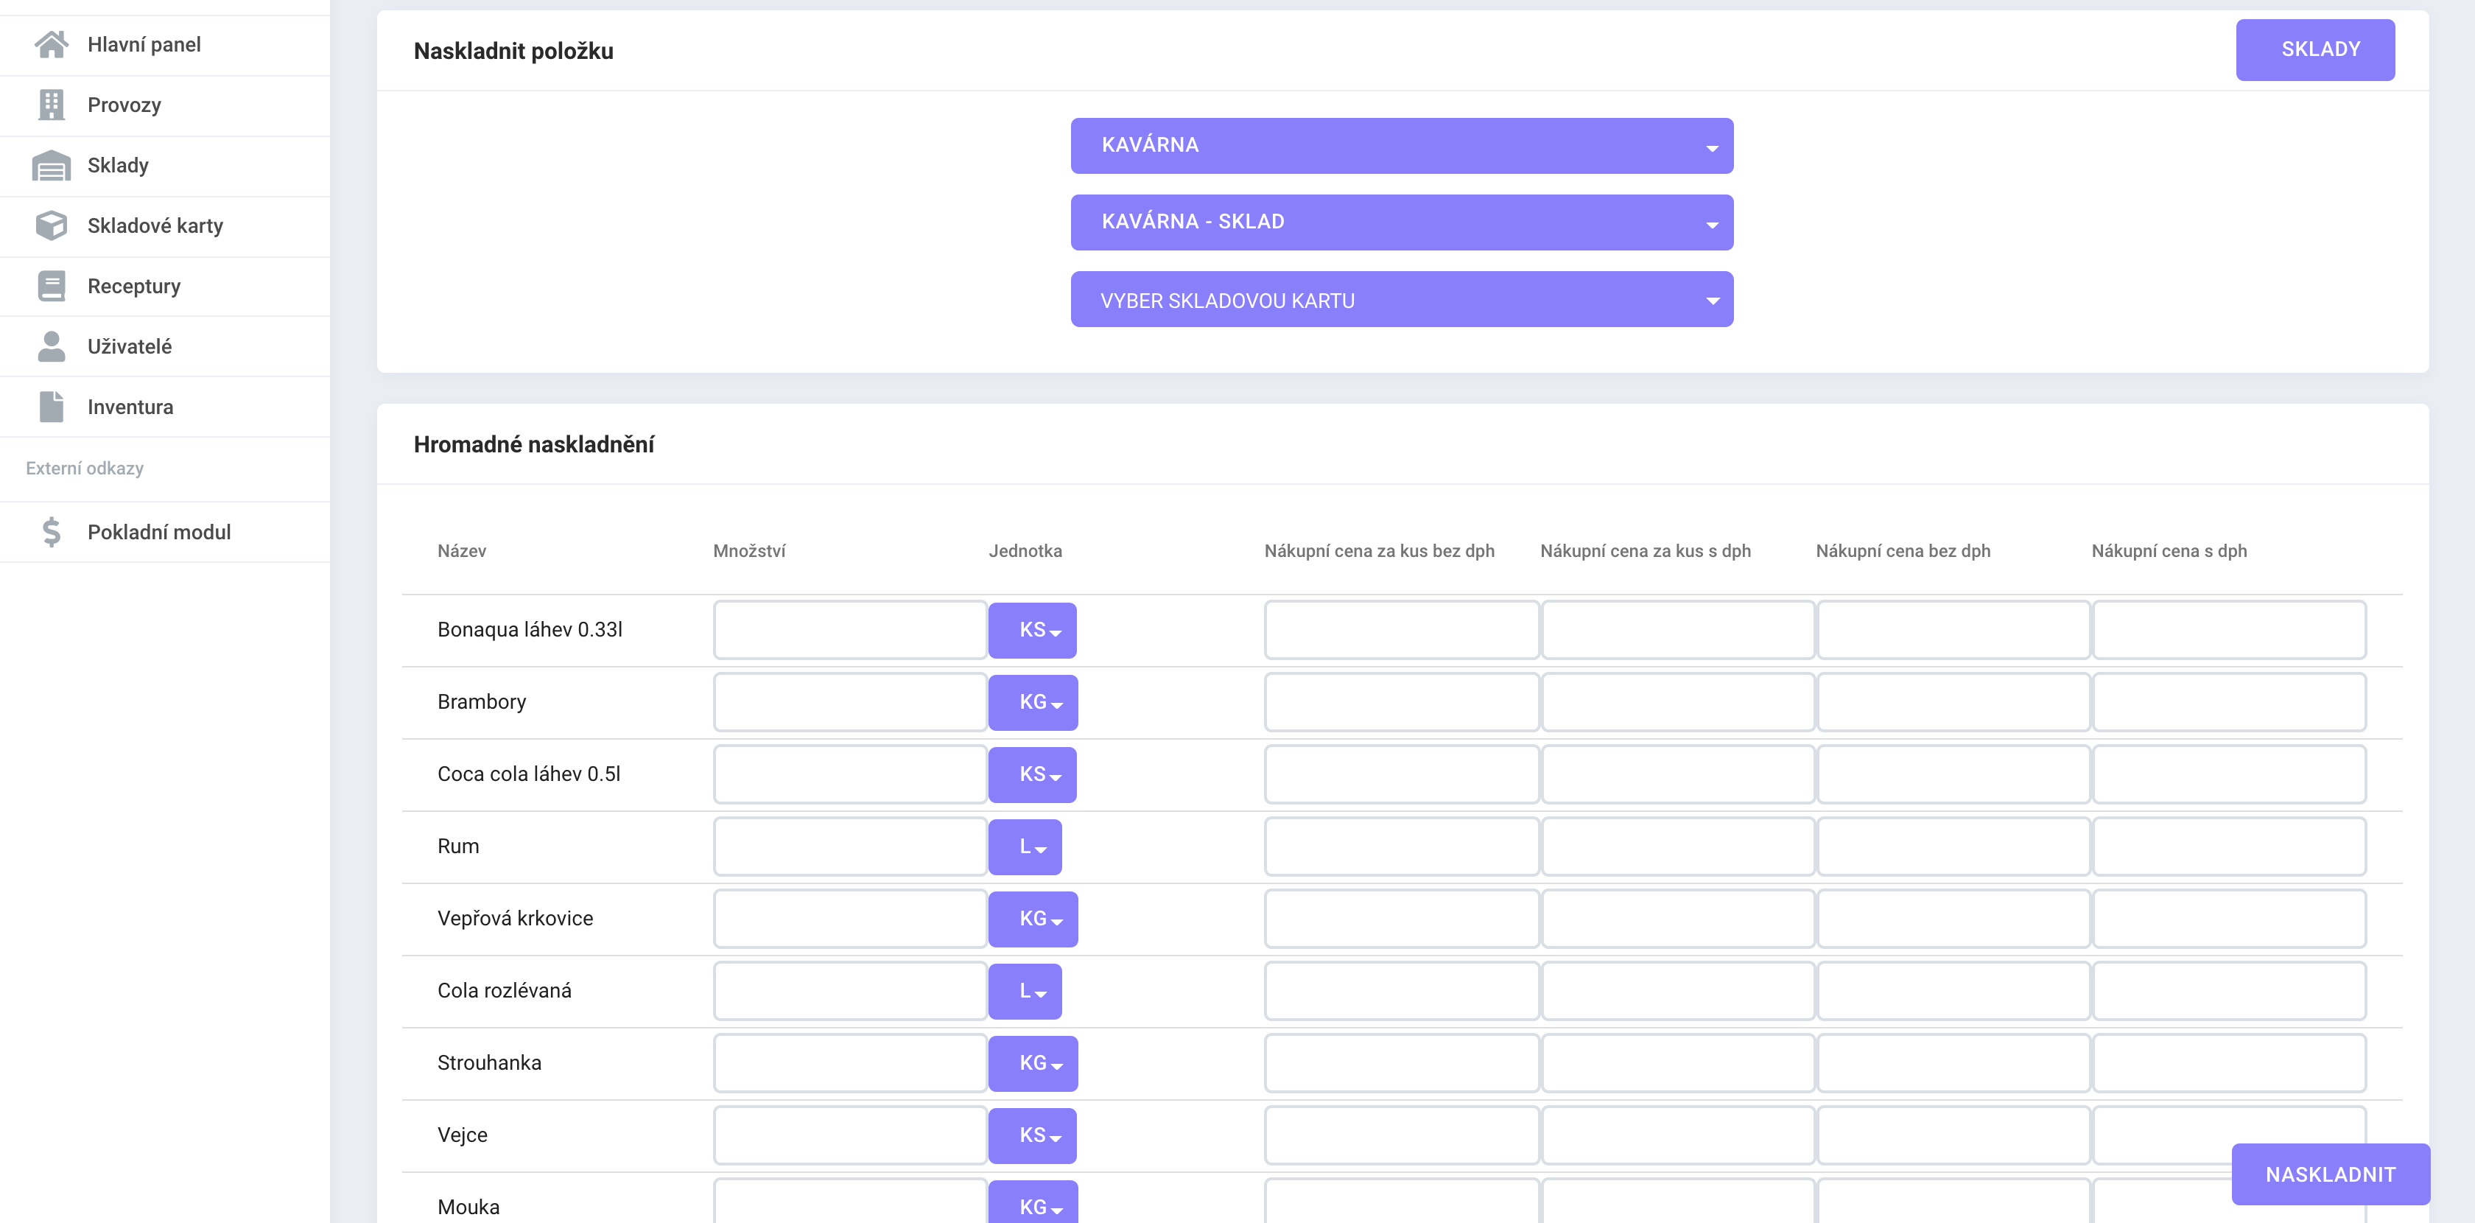This screenshot has width=2475, height=1223.
Task: Focus Množství field for Strouhanka
Action: click(x=849, y=1064)
